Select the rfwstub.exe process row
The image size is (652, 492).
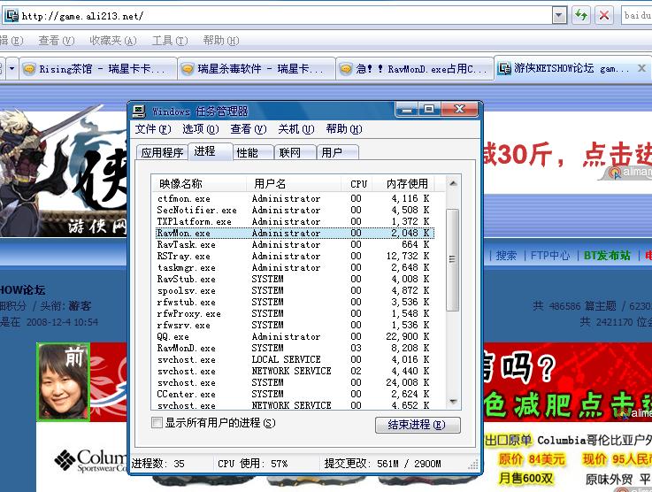coord(295,302)
